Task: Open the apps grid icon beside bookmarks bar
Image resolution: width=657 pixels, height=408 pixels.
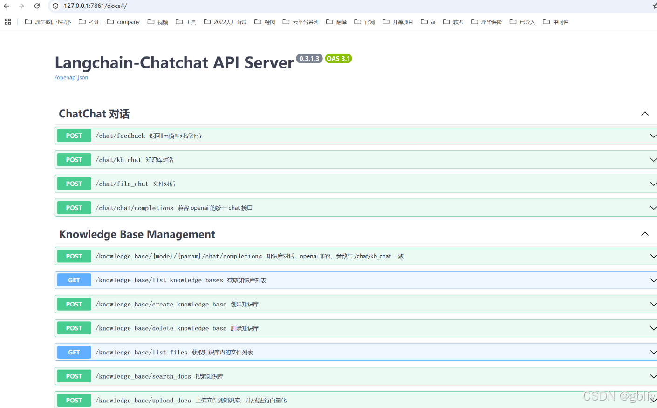Action: coord(7,21)
